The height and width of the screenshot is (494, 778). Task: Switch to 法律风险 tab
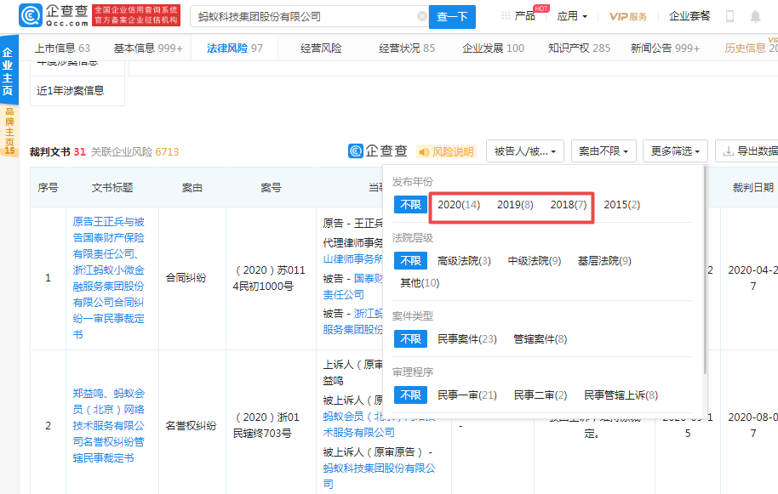click(235, 48)
